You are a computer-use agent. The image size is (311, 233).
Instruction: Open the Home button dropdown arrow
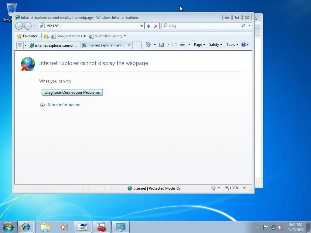point(155,45)
